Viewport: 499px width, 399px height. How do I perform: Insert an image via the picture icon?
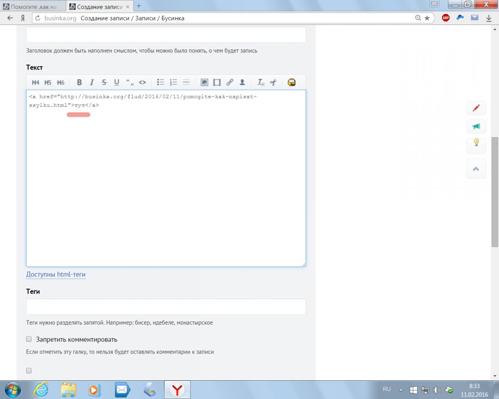point(204,82)
